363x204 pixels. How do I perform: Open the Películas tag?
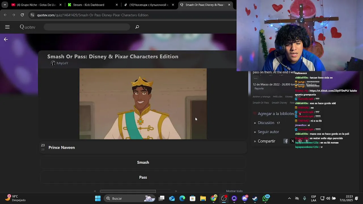(278, 97)
